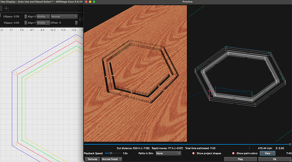Click the VSpace stepper arrows
The width and height of the screenshot is (292, 162).
(x=25, y=23)
